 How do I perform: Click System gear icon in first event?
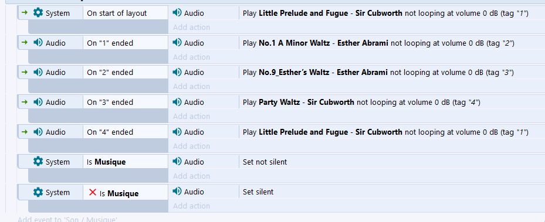point(38,13)
